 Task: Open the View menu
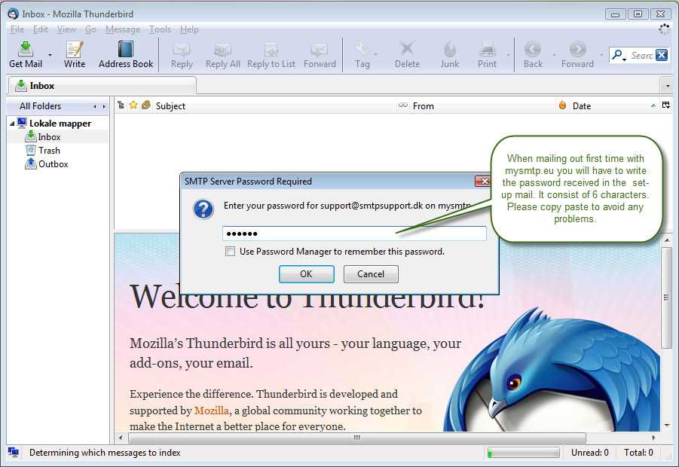coord(66,29)
